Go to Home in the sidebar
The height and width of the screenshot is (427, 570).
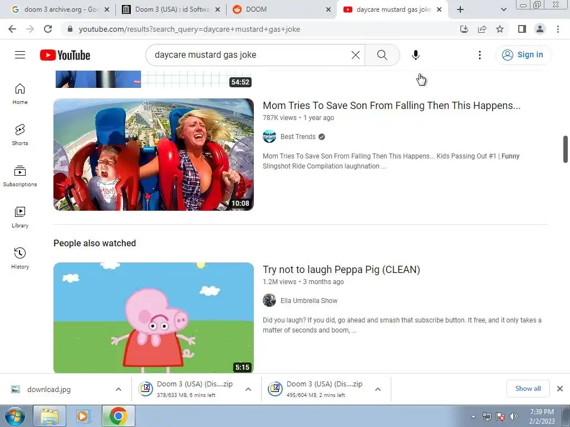[x=20, y=93]
